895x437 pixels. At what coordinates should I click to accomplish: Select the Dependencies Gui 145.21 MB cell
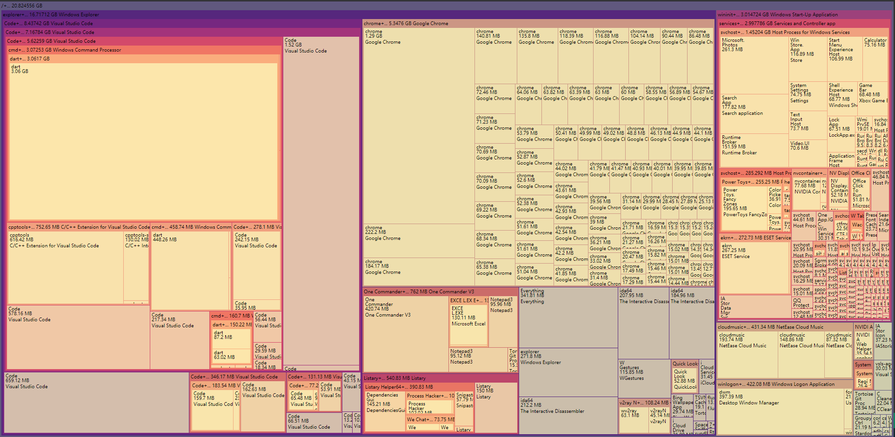coord(385,411)
